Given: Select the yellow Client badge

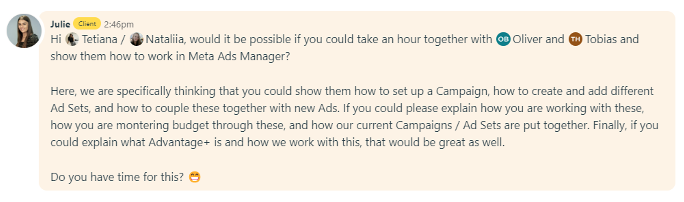Looking at the screenshot, I should click(87, 24).
